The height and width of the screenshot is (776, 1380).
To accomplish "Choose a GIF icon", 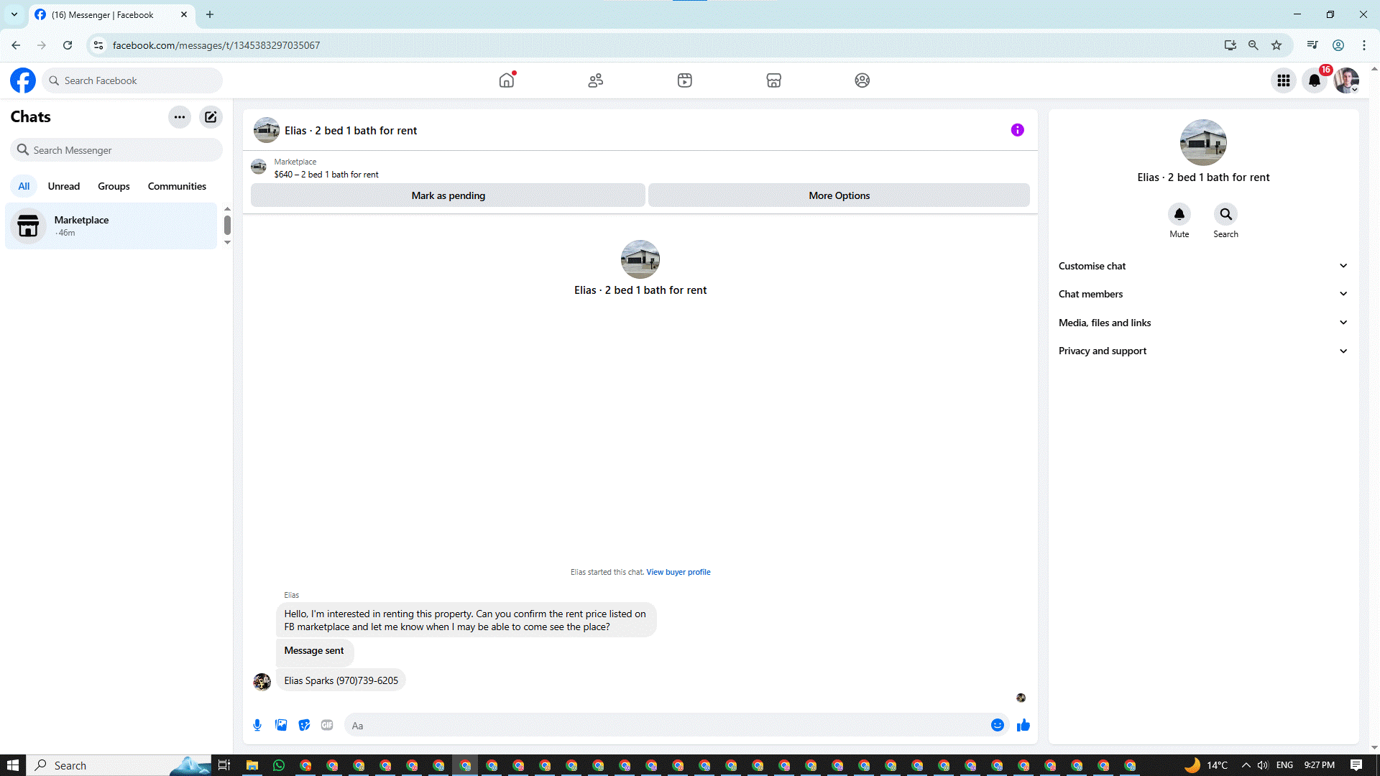I will pos(327,726).
